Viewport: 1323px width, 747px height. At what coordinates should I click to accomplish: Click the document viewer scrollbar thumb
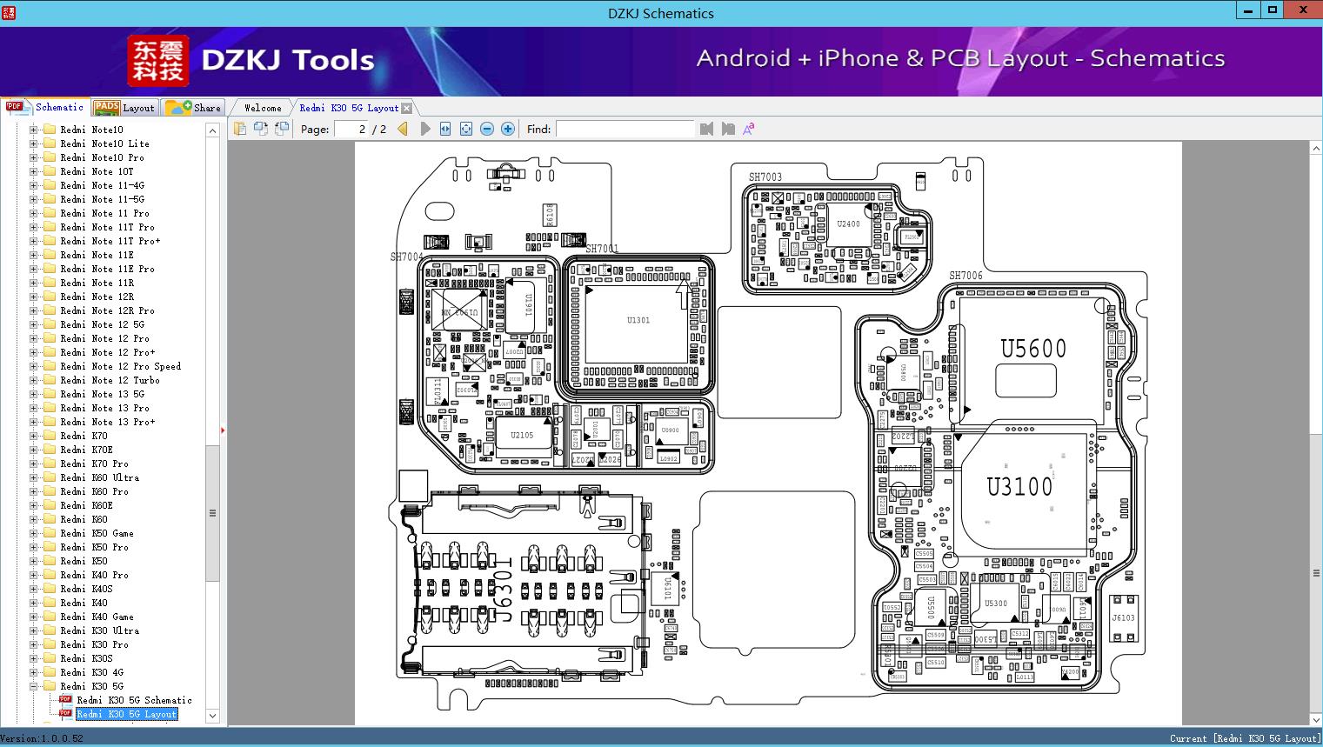[1316, 574]
